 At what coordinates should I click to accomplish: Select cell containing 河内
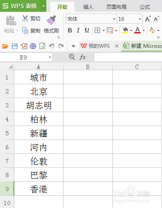pyautogui.click(x=39, y=147)
